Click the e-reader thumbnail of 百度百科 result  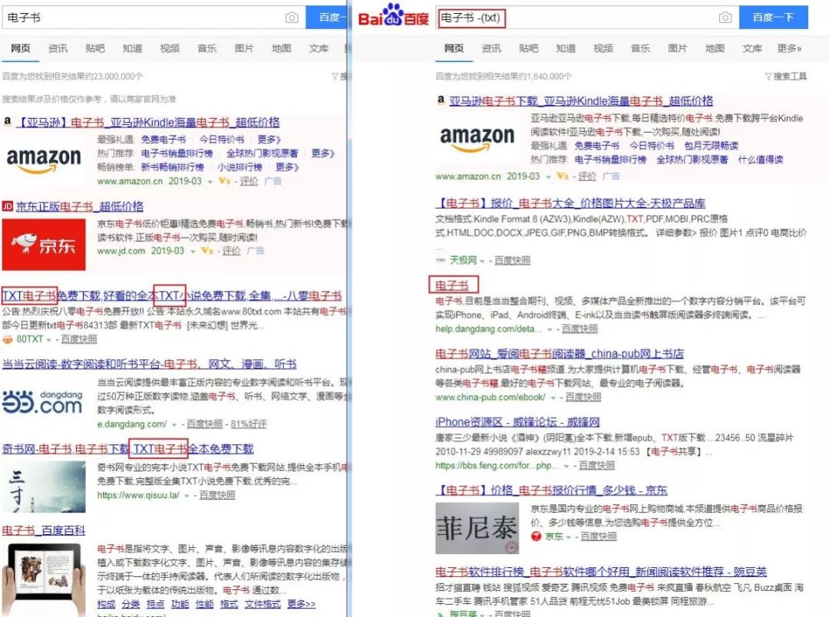point(44,579)
